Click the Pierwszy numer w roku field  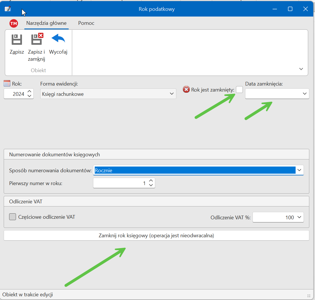[120, 183]
